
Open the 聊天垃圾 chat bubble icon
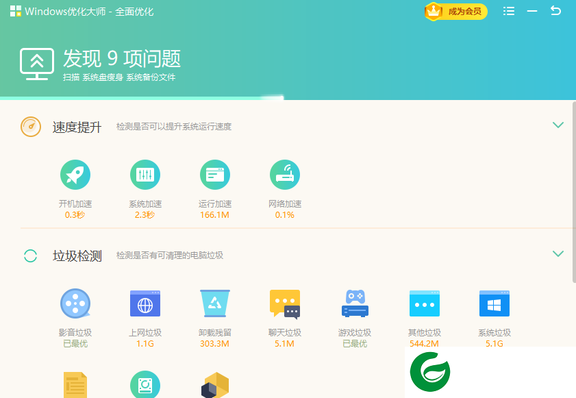tap(285, 303)
